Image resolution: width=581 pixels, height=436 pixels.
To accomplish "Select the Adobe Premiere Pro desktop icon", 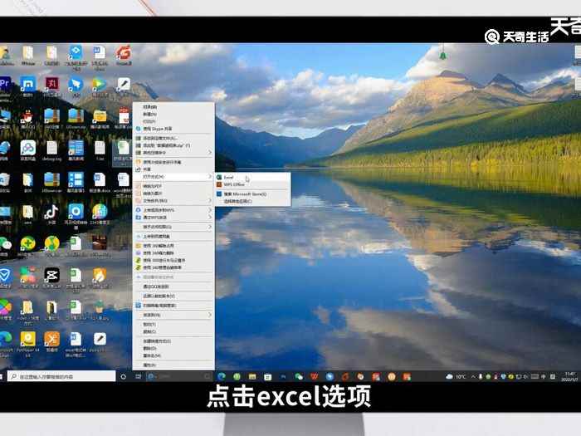I will pyautogui.click(x=5, y=83).
